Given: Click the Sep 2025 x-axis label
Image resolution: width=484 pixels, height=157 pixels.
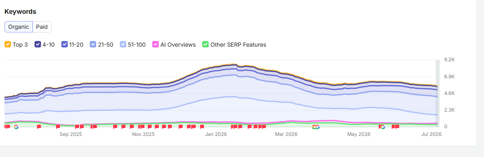Looking at the screenshot, I should pos(71,134).
